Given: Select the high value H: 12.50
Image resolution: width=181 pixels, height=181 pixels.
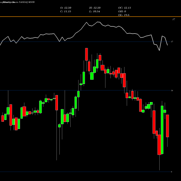Looking at the screenshot, I should 95,8.
